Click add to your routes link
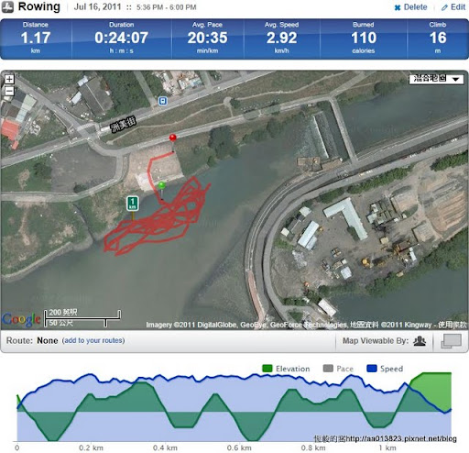This screenshot has width=469, height=453. (x=93, y=340)
